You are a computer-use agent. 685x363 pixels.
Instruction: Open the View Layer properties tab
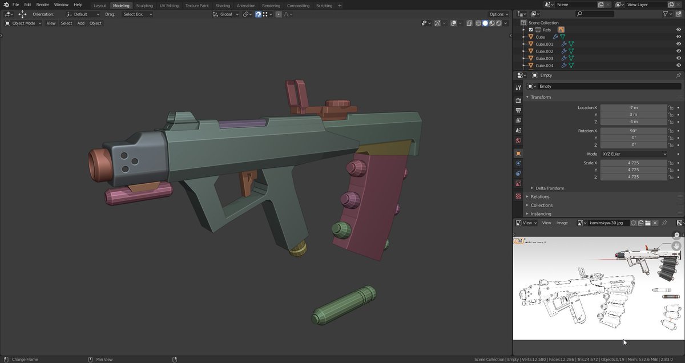tap(518, 120)
